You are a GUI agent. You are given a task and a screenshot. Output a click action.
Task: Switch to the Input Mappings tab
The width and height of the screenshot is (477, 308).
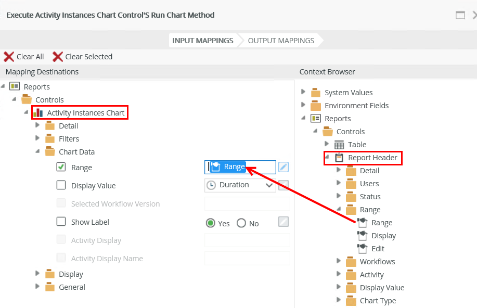click(x=203, y=41)
